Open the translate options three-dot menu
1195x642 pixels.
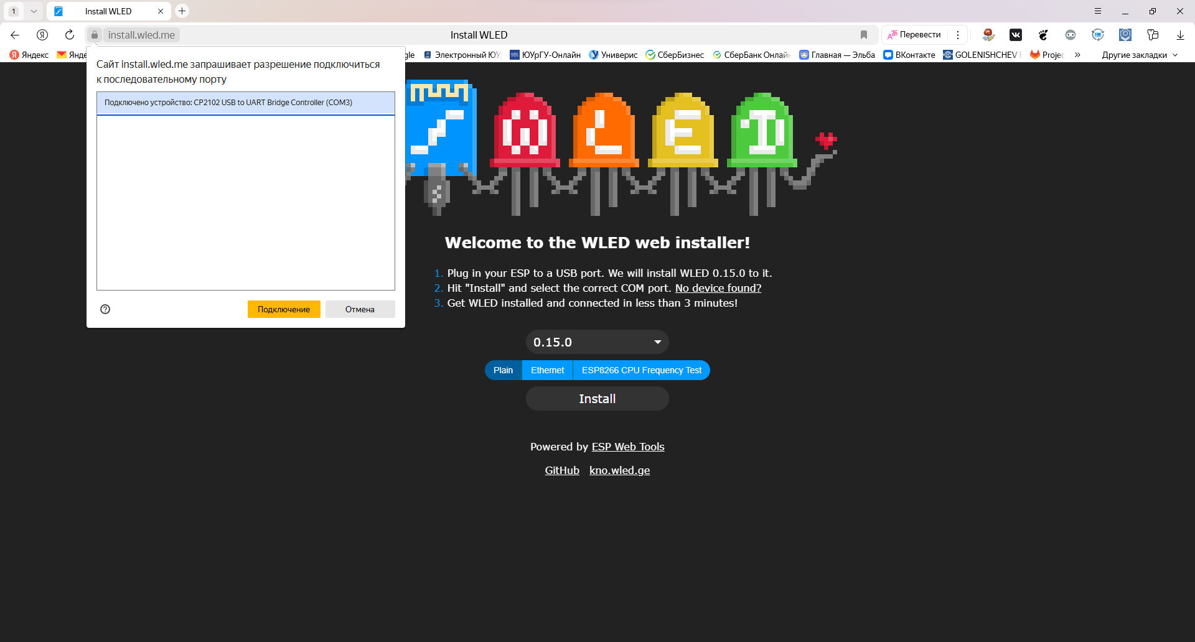pyautogui.click(x=958, y=35)
